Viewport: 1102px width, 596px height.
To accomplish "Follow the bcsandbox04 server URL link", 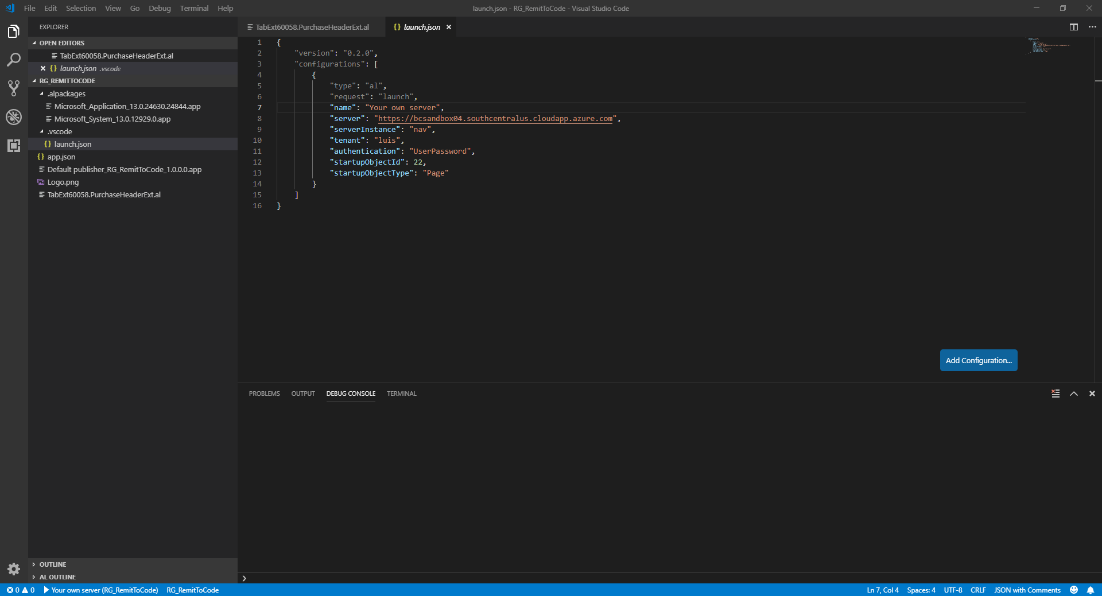I will [x=494, y=119].
